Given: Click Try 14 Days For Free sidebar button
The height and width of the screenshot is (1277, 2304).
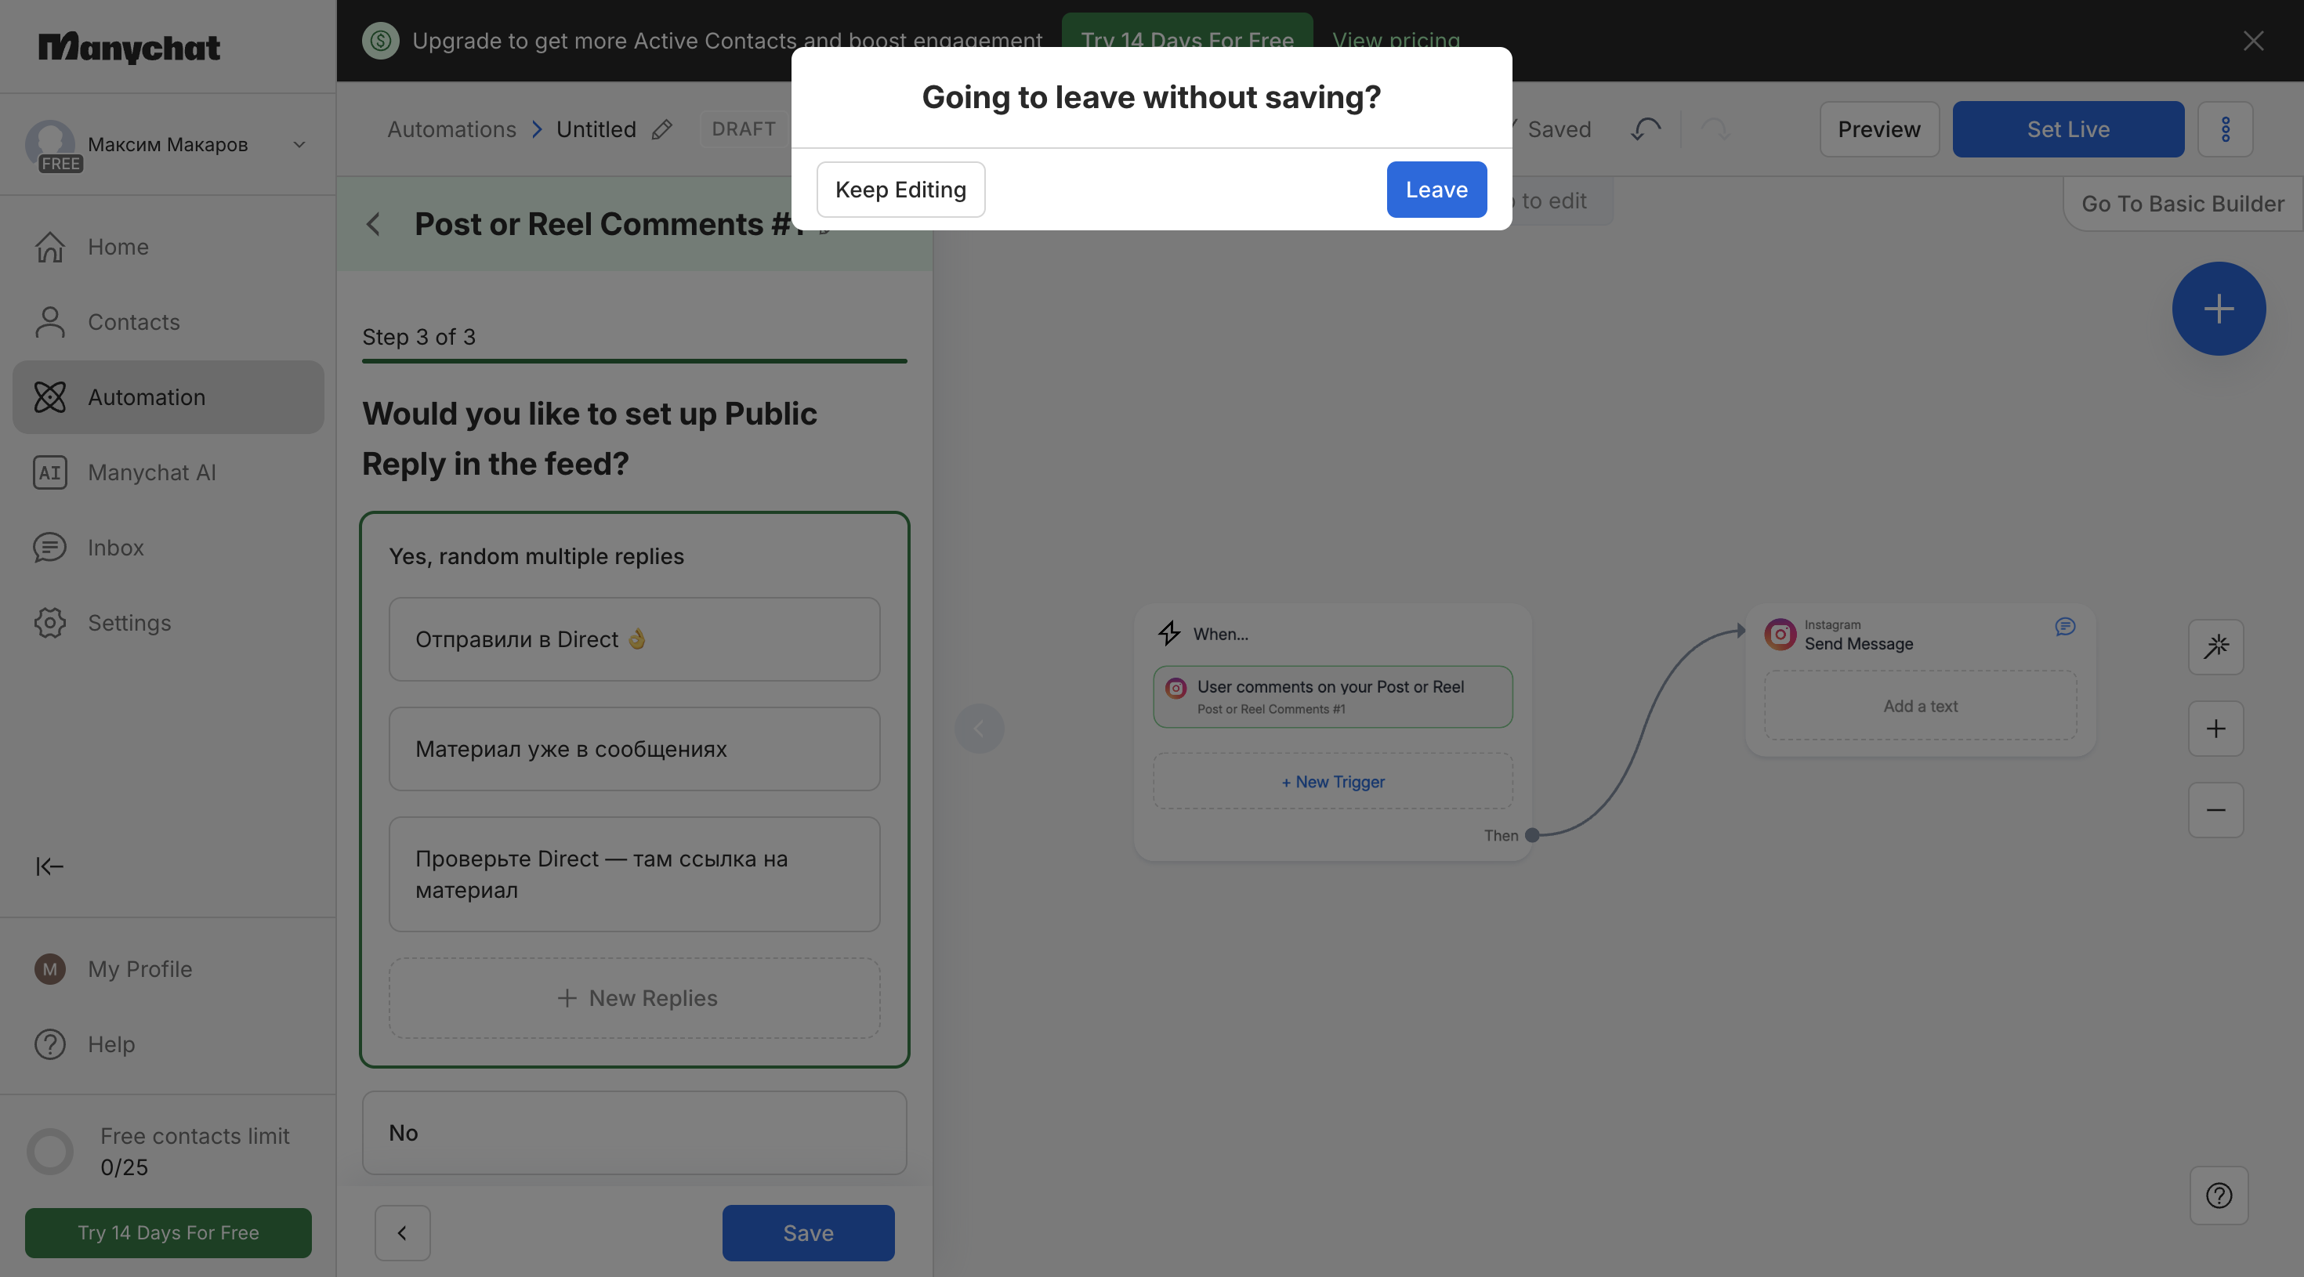Looking at the screenshot, I should click(168, 1233).
